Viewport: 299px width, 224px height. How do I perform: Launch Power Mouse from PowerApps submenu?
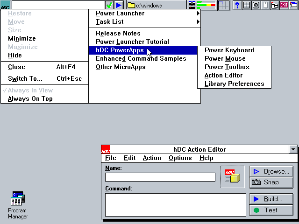click(x=234, y=59)
